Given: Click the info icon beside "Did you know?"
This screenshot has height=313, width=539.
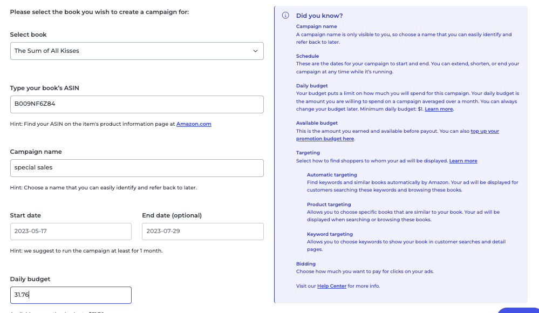Looking at the screenshot, I should point(285,16).
